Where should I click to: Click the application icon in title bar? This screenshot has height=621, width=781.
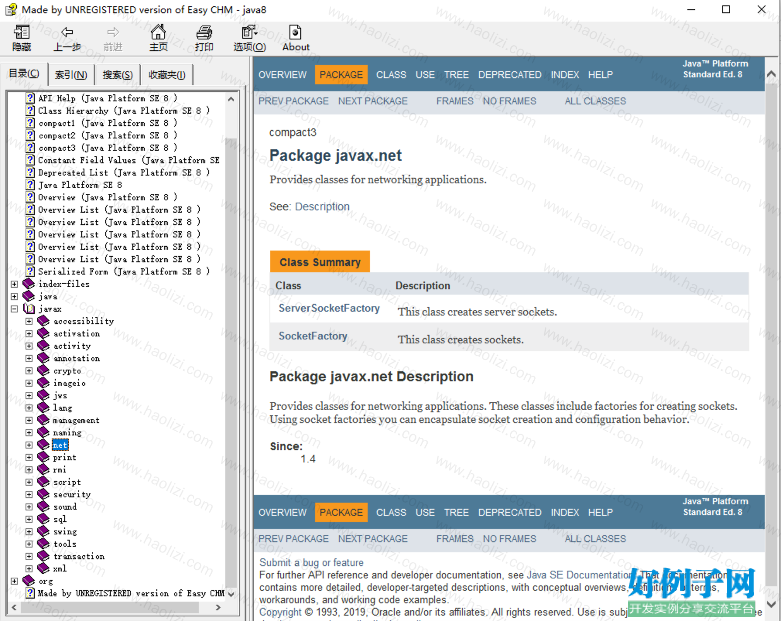pos(11,9)
